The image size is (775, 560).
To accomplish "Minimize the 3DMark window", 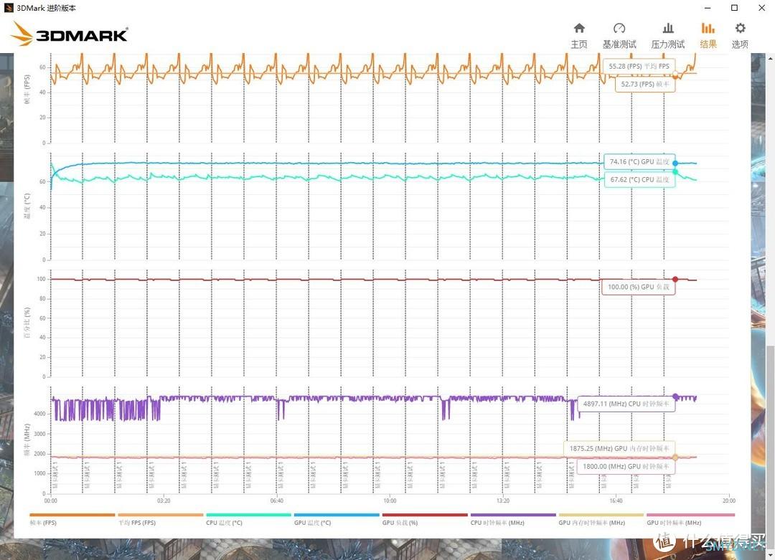I will click(708, 8).
